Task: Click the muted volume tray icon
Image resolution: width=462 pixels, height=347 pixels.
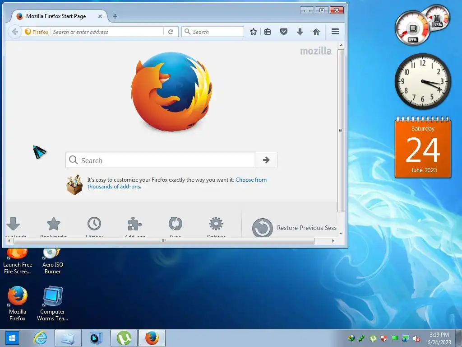Action: [416, 338]
